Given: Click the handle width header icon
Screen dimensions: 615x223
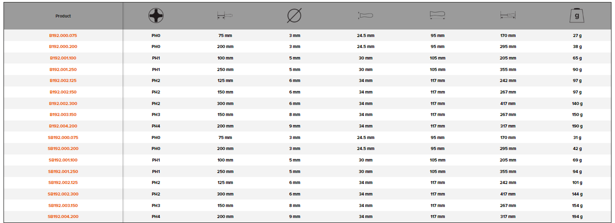Looking at the screenshot, I should (x=365, y=16).
